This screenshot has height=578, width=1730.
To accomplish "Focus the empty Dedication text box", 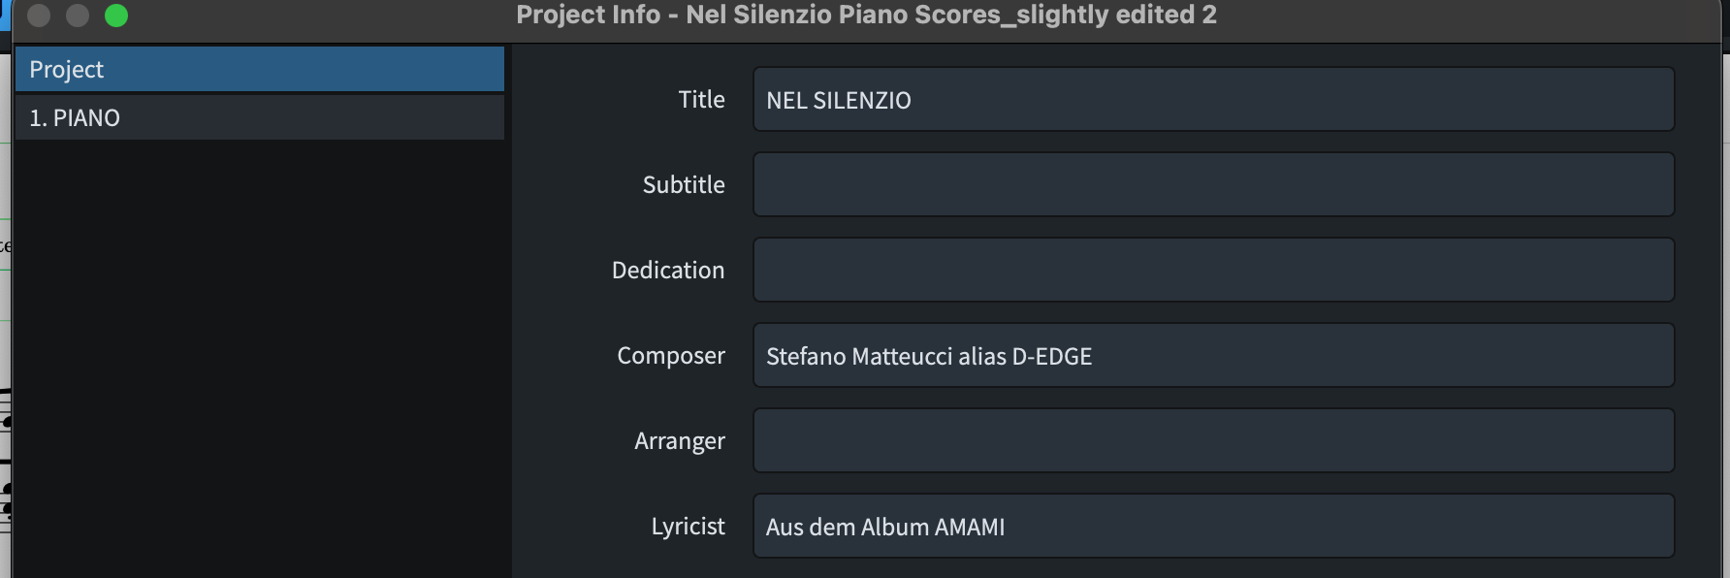I will coord(1212,270).
